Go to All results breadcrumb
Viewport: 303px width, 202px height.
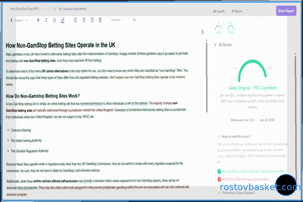coord(219,11)
